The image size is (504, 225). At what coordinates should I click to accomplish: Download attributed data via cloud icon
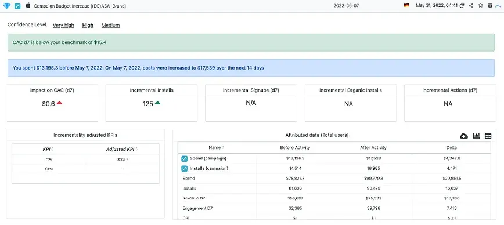[x=464, y=136]
